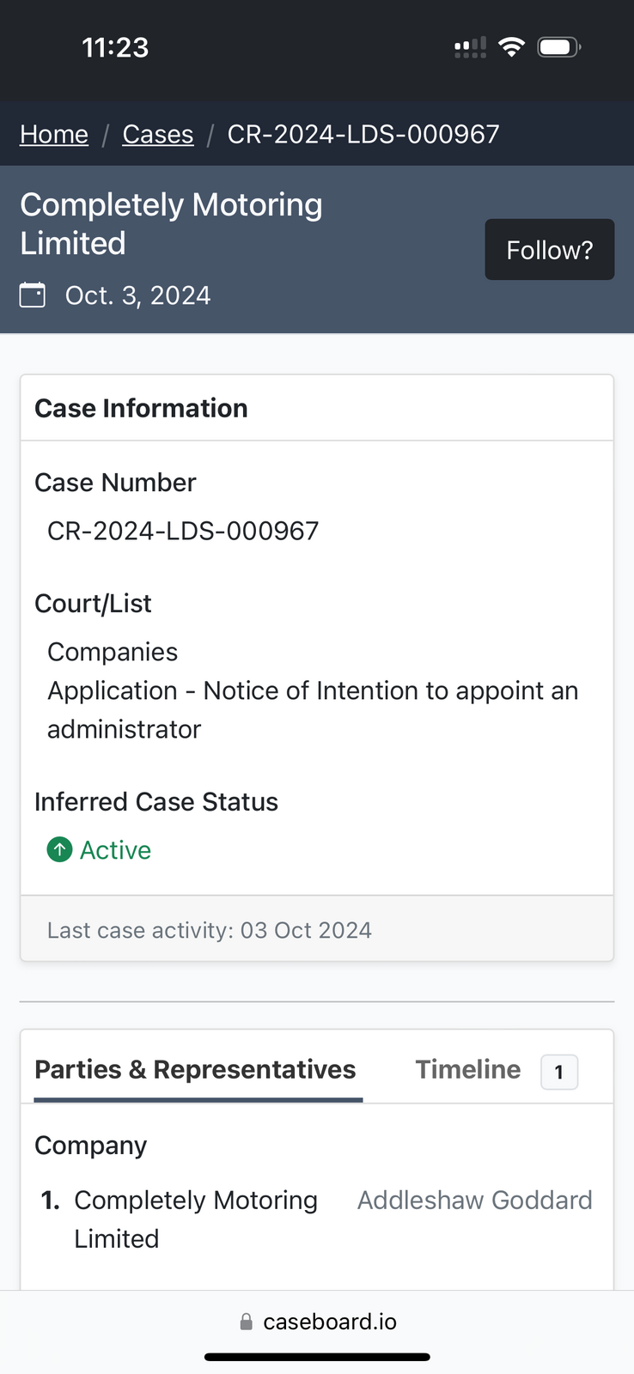Click the Addleshaw Goddard representative name
This screenshot has height=1374, width=634.
tap(474, 1200)
